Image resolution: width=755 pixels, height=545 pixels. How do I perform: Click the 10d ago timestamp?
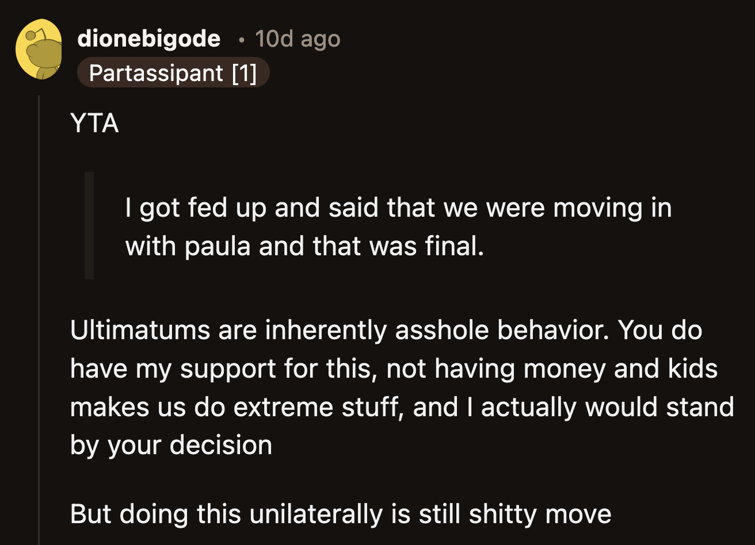297,39
